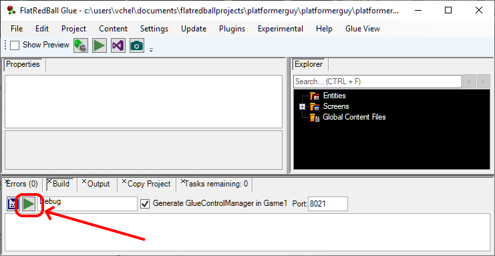Click the Explorer search field

[377, 82]
